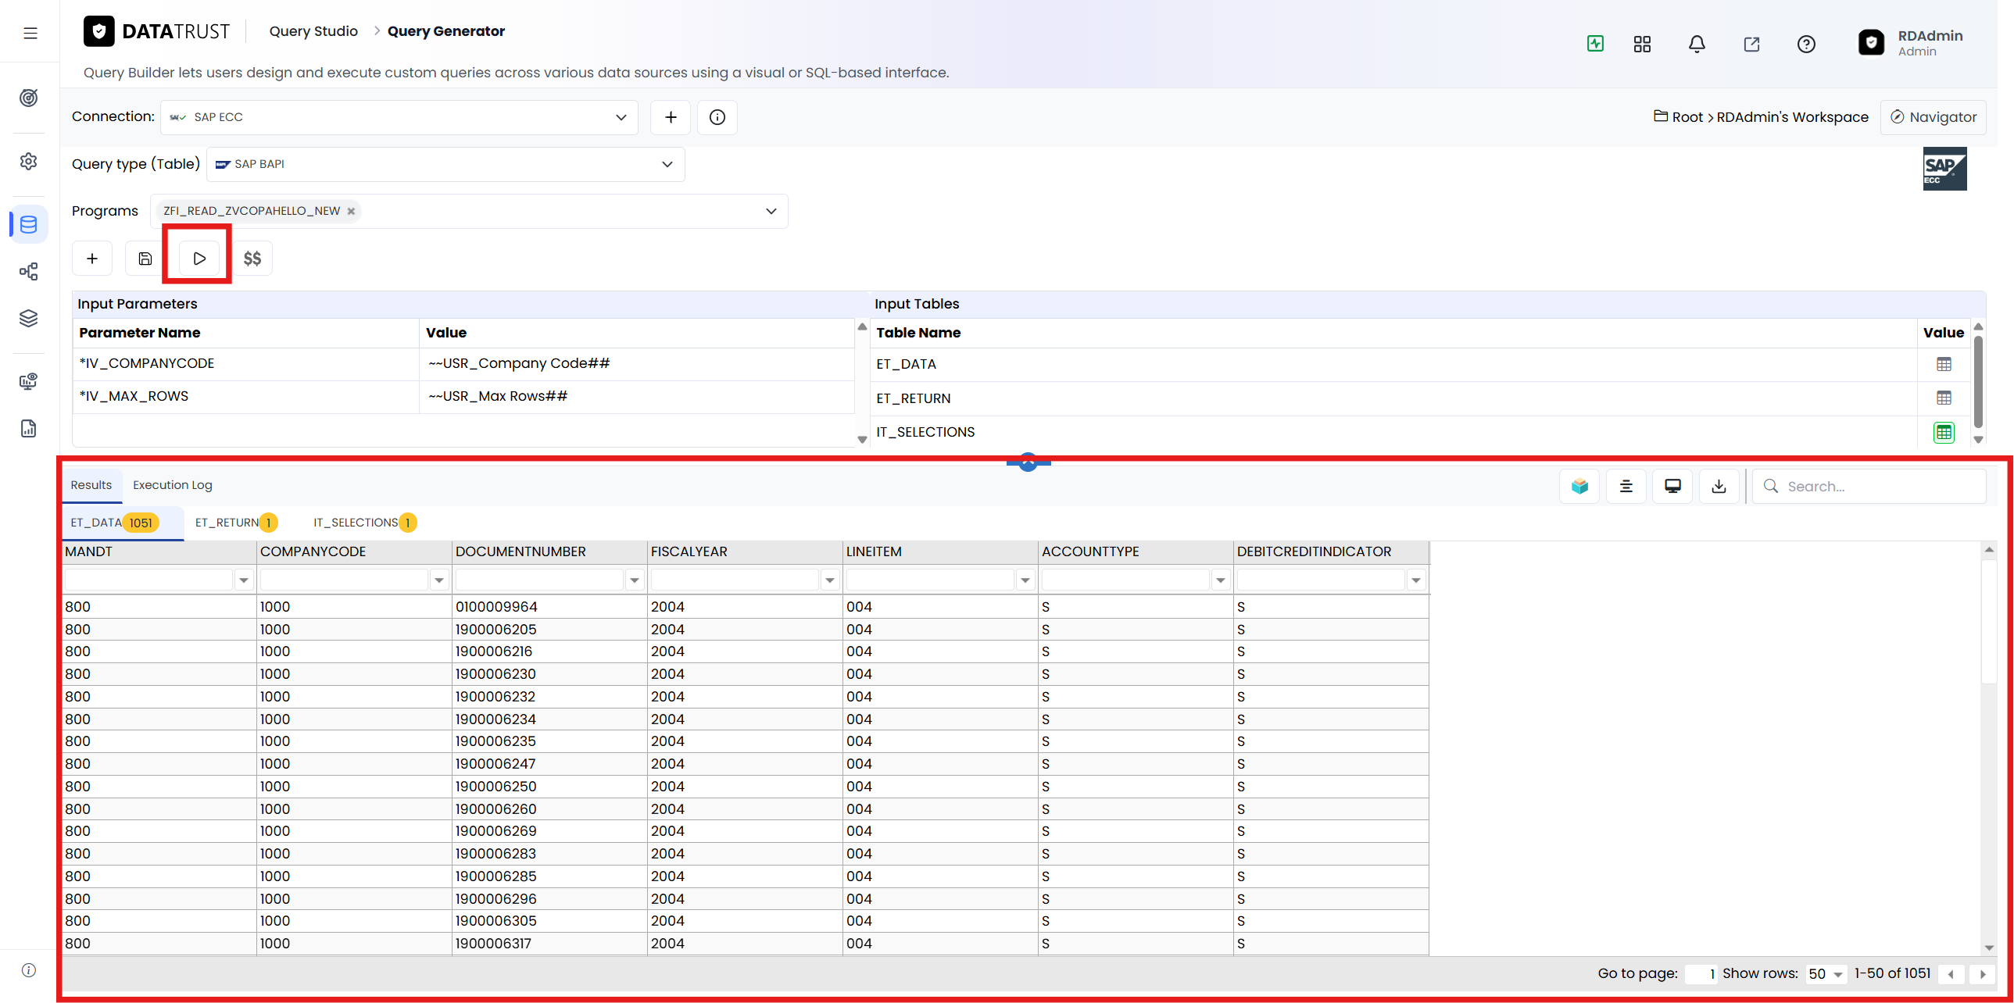Image resolution: width=2014 pixels, height=1003 pixels.
Task: Open the settings gear in sidebar
Action: click(29, 162)
